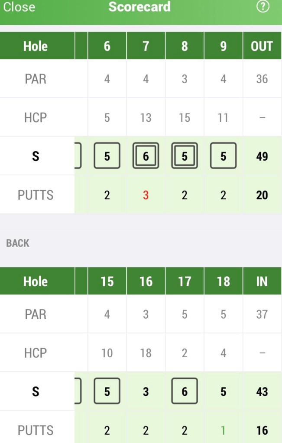Select hole 16 par score of 3

(146, 391)
